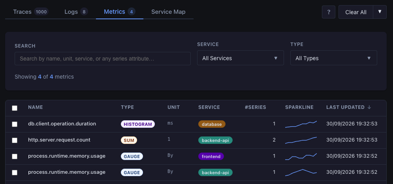Image resolution: width=393 pixels, height=184 pixels.
Task: Click the Traces 1000 count badge
Action: pos(41,11)
